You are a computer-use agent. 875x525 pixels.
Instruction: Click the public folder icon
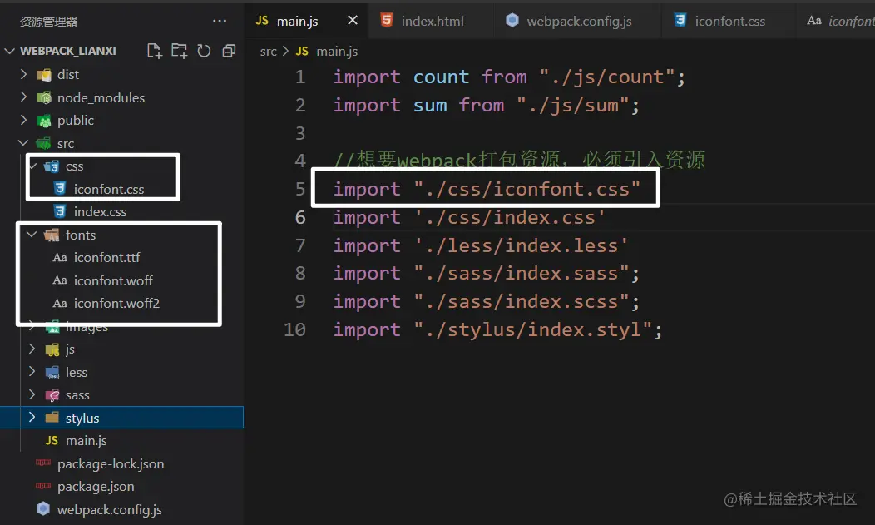point(44,121)
